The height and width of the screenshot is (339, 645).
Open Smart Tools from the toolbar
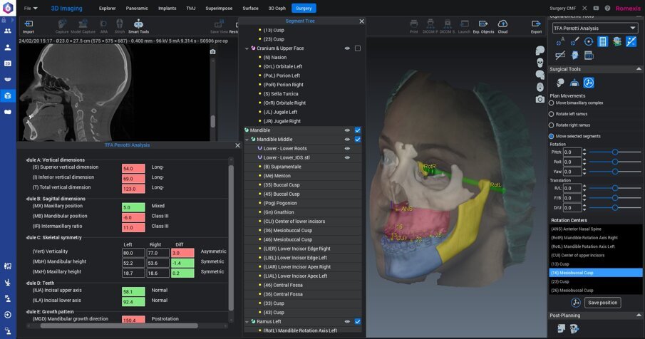(138, 26)
